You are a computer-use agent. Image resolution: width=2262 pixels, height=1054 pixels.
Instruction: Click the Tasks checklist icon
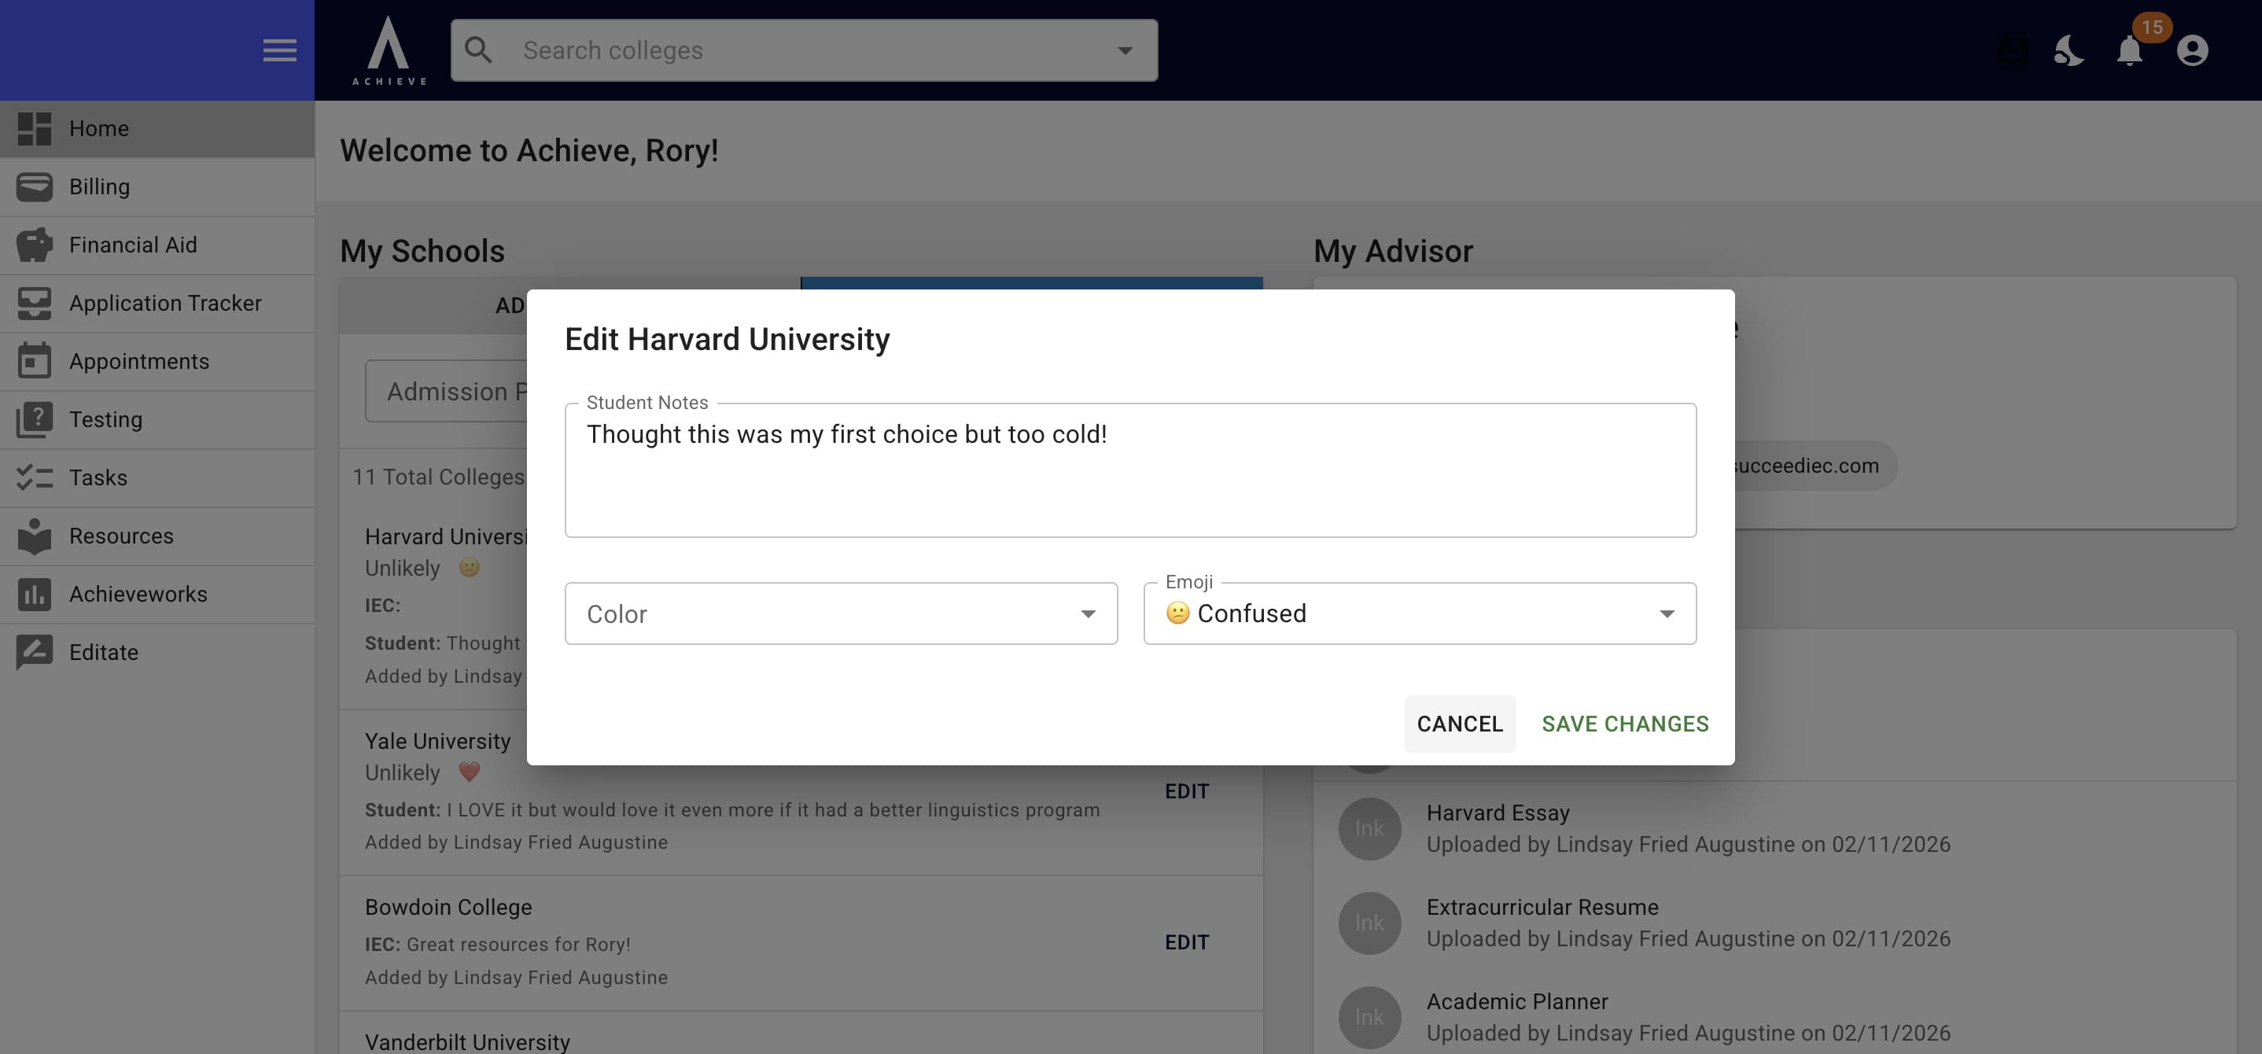point(35,477)
